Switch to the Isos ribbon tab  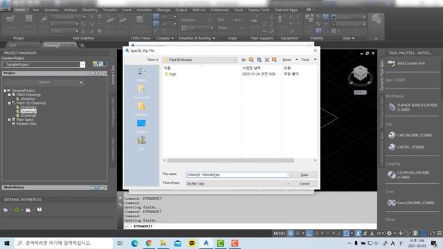[x=36, y=10]
